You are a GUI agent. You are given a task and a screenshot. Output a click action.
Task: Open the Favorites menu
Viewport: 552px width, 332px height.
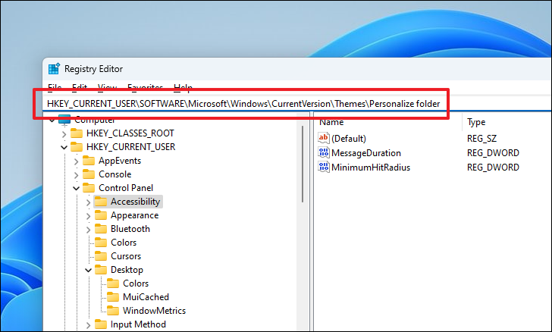click(145, 86)
